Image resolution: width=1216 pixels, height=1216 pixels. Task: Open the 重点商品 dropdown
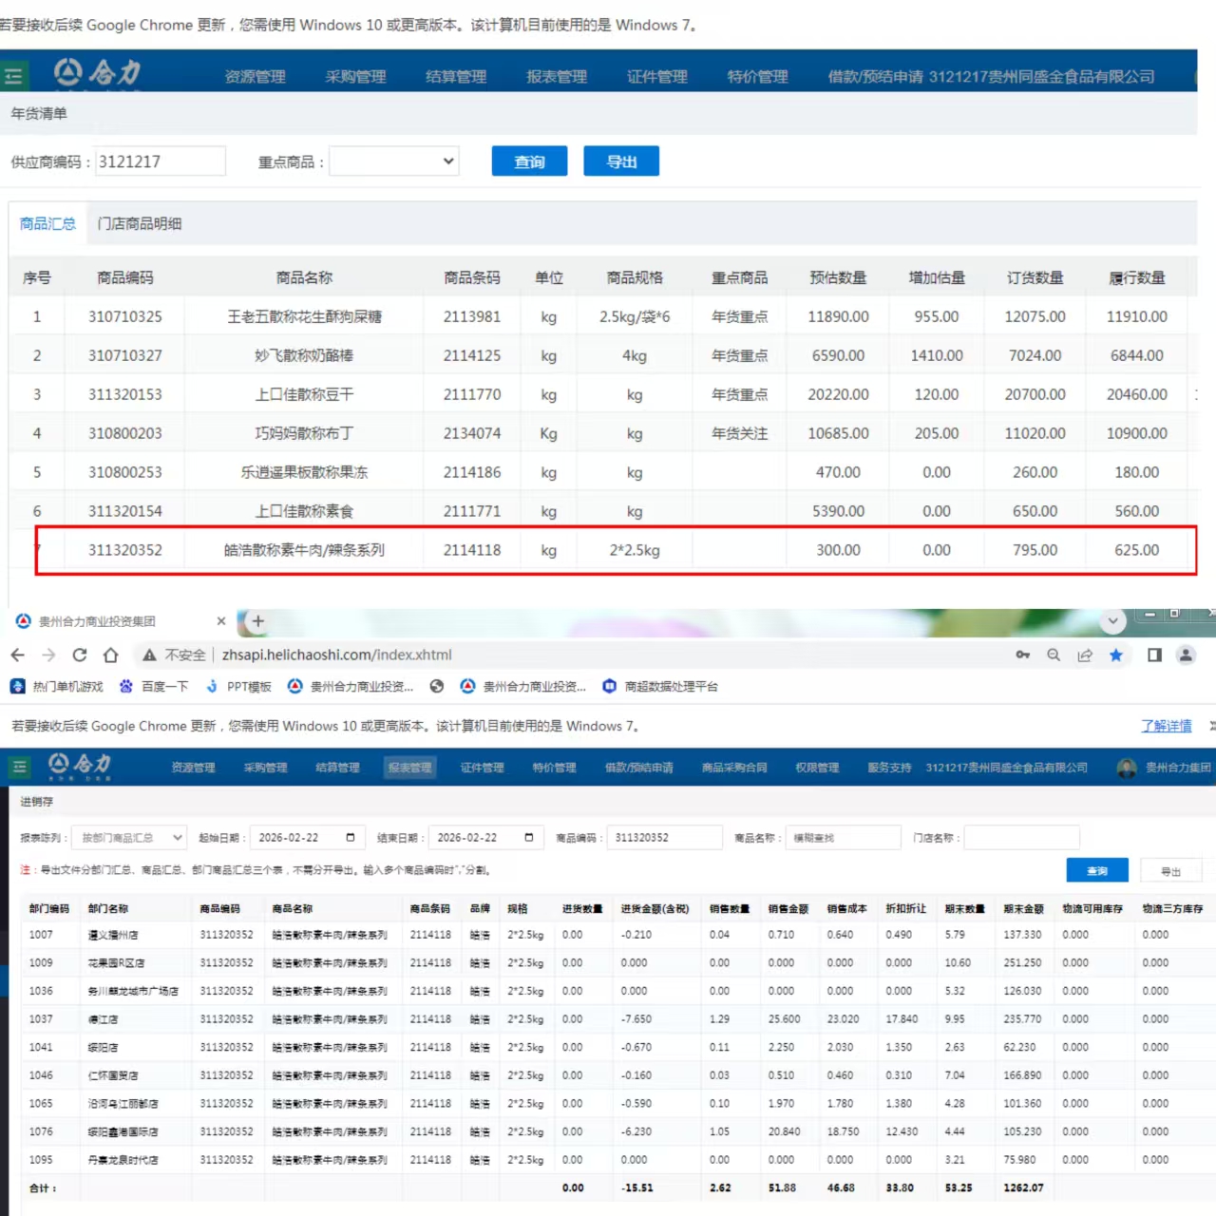coord(394,161)
